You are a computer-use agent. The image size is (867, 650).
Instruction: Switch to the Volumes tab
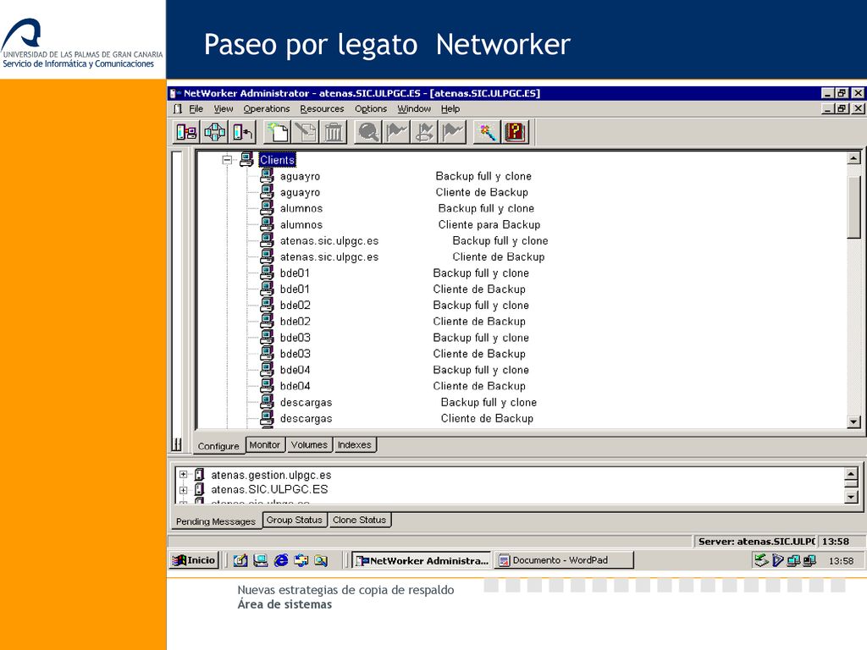(x=309, y=445)
